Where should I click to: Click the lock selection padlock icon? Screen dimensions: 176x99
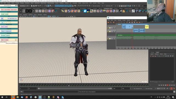73,6
